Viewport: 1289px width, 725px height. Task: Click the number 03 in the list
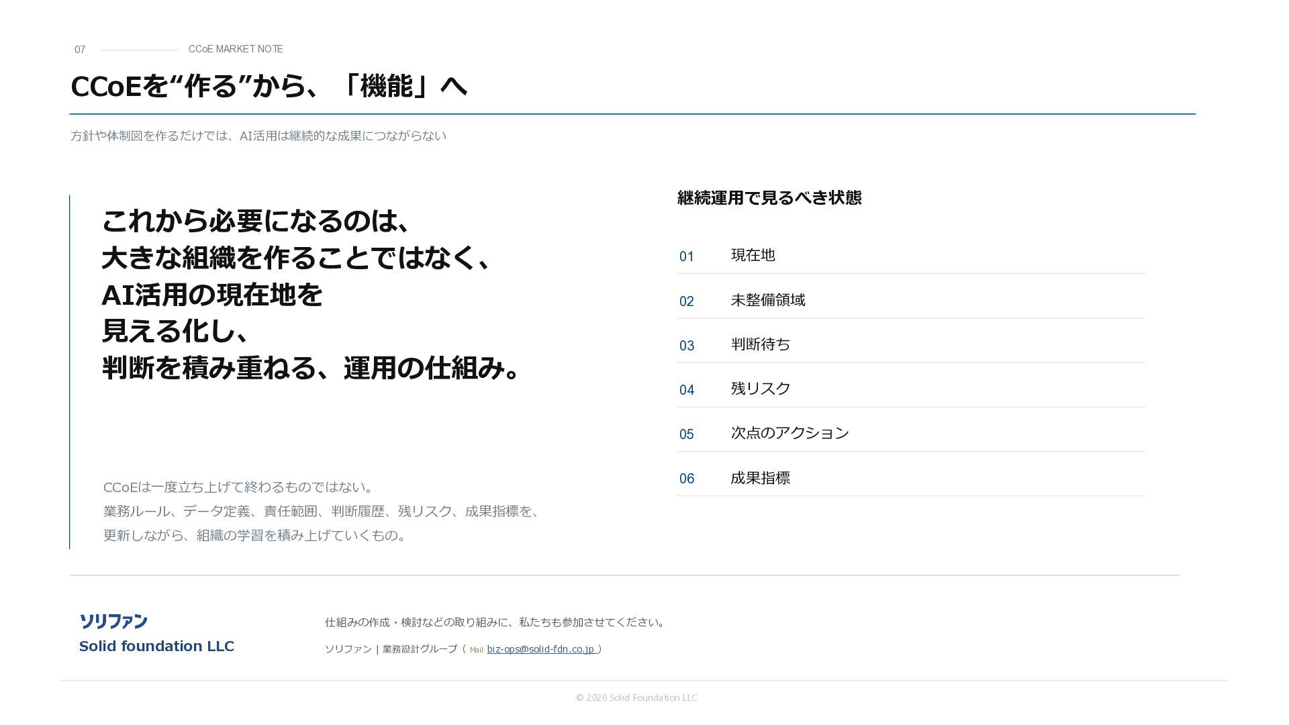point(686,346)
